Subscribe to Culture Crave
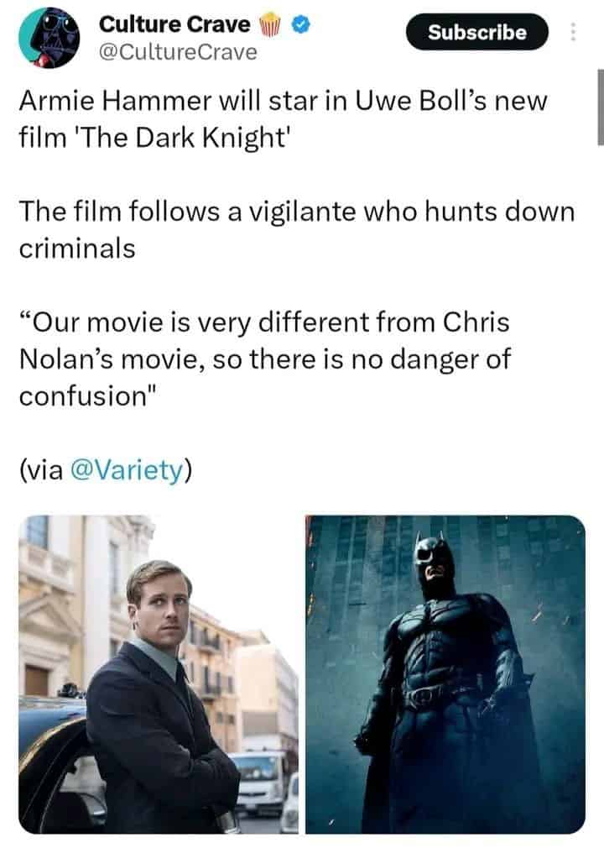 pos(477,32)
